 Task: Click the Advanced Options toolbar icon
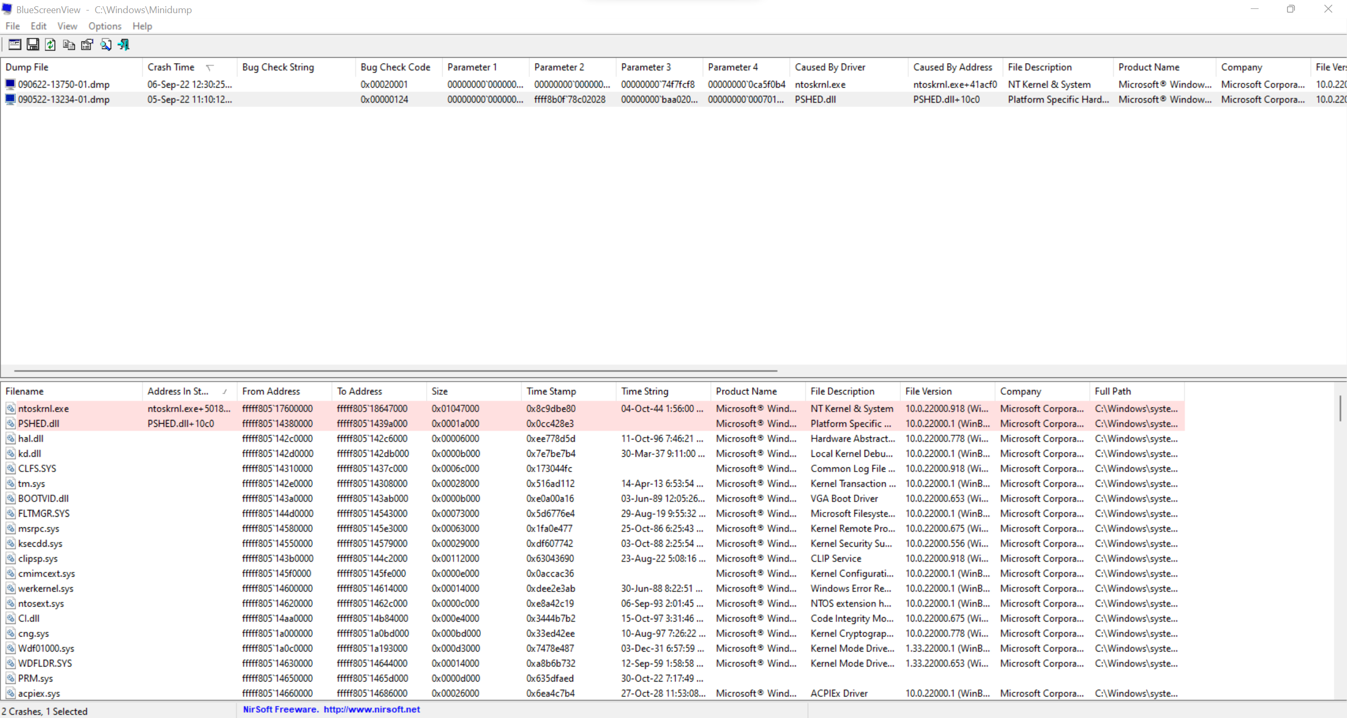(x=15, y=45)
